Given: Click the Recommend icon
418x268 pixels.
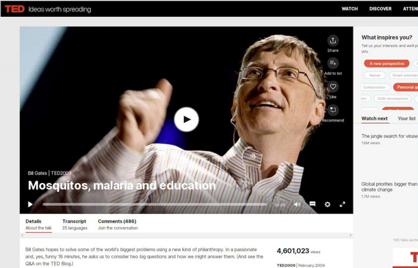Looking at the screenshot, I should tap(333, 110).
